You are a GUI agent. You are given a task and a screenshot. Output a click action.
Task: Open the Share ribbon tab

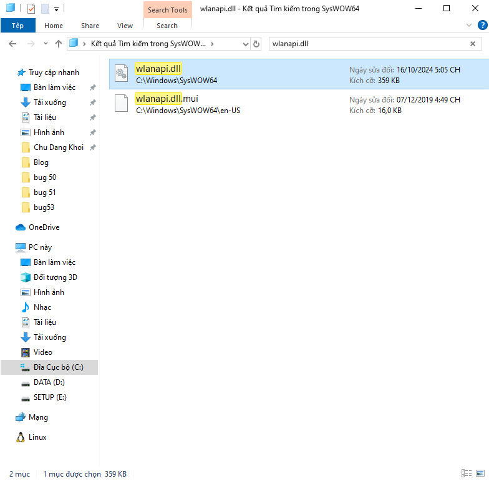(x=90, y=26)
